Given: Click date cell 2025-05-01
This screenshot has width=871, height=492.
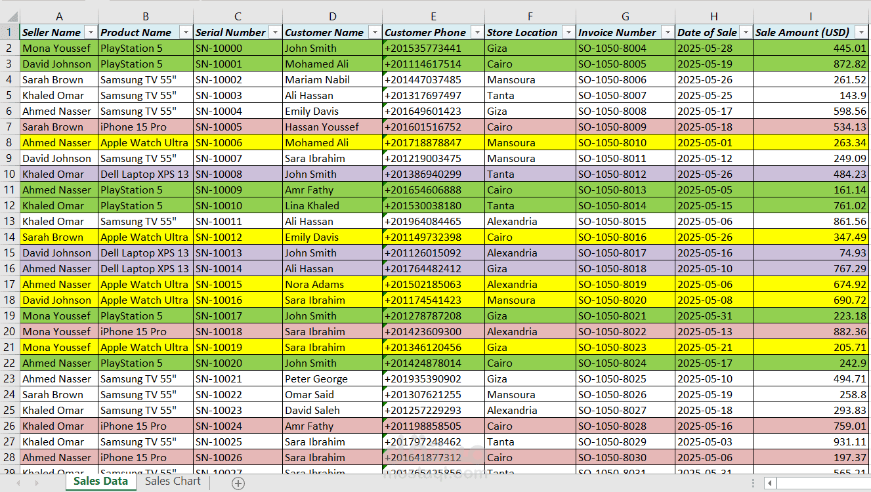Looking at the screenshot, I should pos(714,142).
